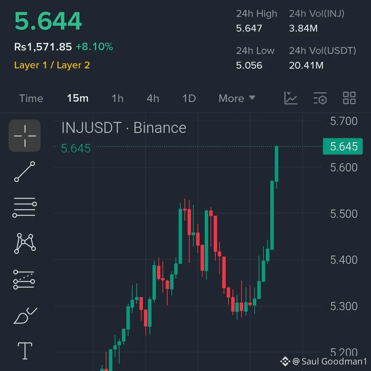Image resolution: width=371 pixels, height=371 pixels.
Task: Click the +8.10% change value
Action: click(94, 47)
